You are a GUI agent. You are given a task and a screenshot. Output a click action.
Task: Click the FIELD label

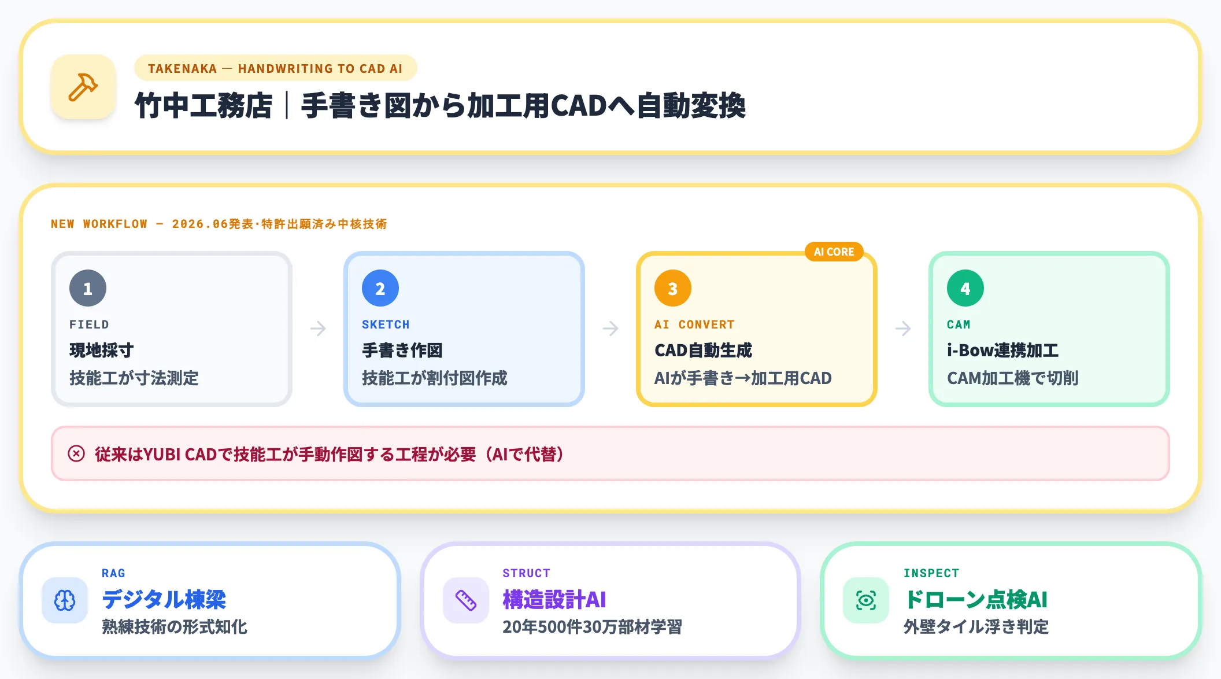[x=89, y=324]
